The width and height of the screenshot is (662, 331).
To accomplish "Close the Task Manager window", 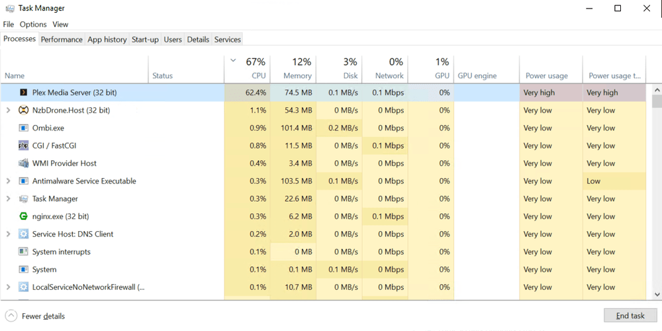I will [x=646, y=9].
